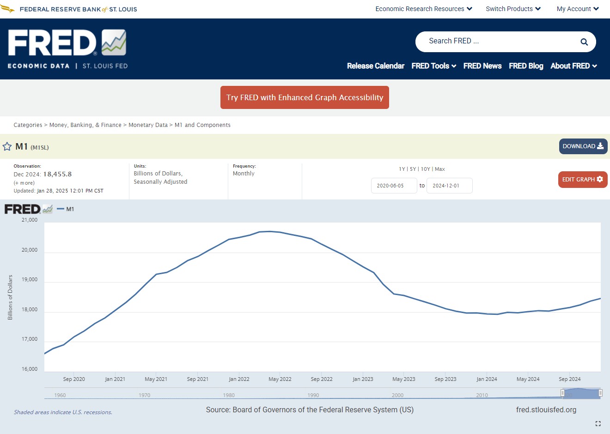This screenshot has width=610, height=434.
Task: Click observation value 18,455.8
Action: point(57,174)
